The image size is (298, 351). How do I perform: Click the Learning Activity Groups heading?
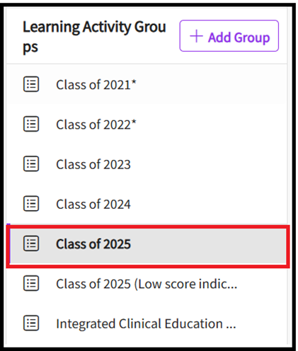click(94, 37)
